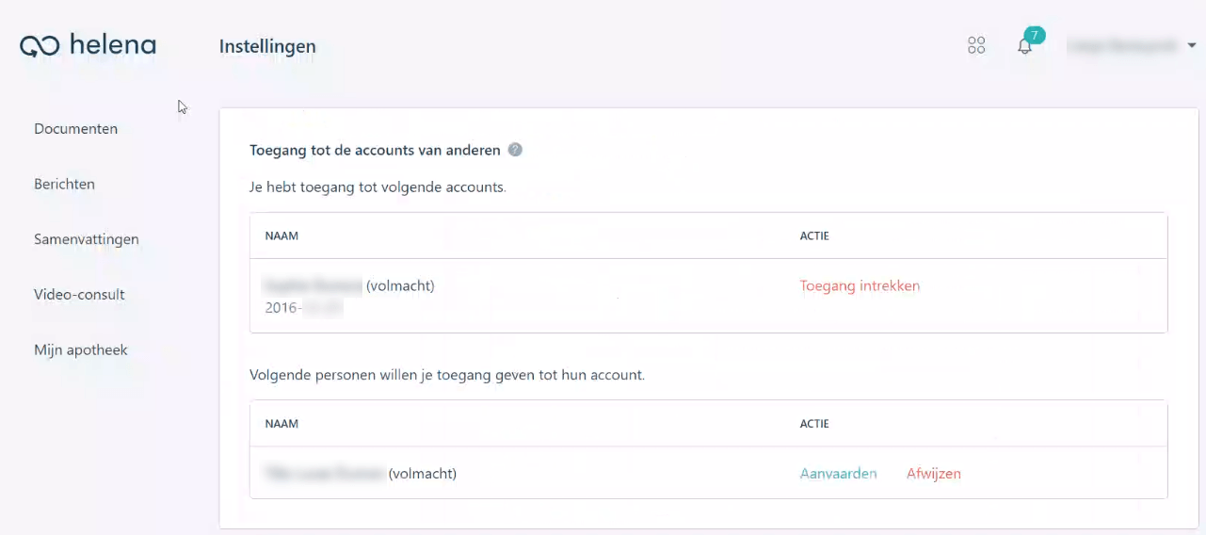Expand the user account dropdown arrow

coord(1192,45)
